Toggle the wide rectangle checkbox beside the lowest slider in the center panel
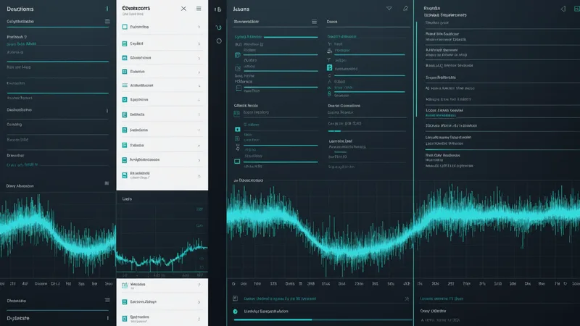The image size is (580, 326). pyautogui.click(x=237, y=162)
